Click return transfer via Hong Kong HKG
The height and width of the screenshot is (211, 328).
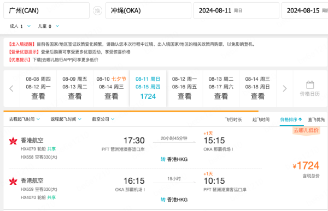point(174,200)
